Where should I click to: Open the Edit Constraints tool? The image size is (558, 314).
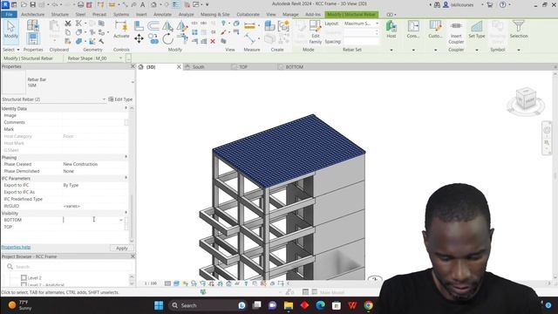click(x=412, y=29)
